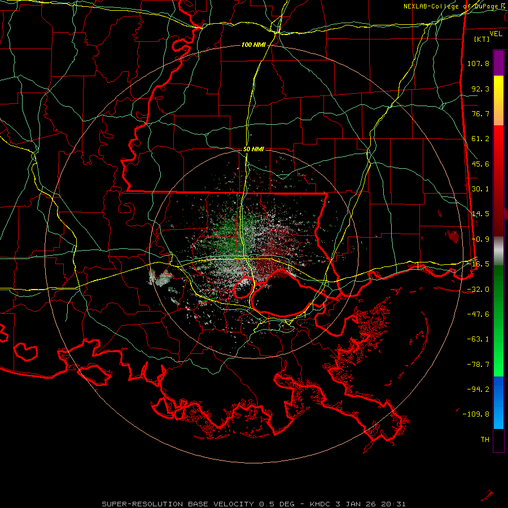Viewport: 508px width, 508px height.
Task: Select the -109.8 velocity scale value
Action: click(x=476, y=414)
